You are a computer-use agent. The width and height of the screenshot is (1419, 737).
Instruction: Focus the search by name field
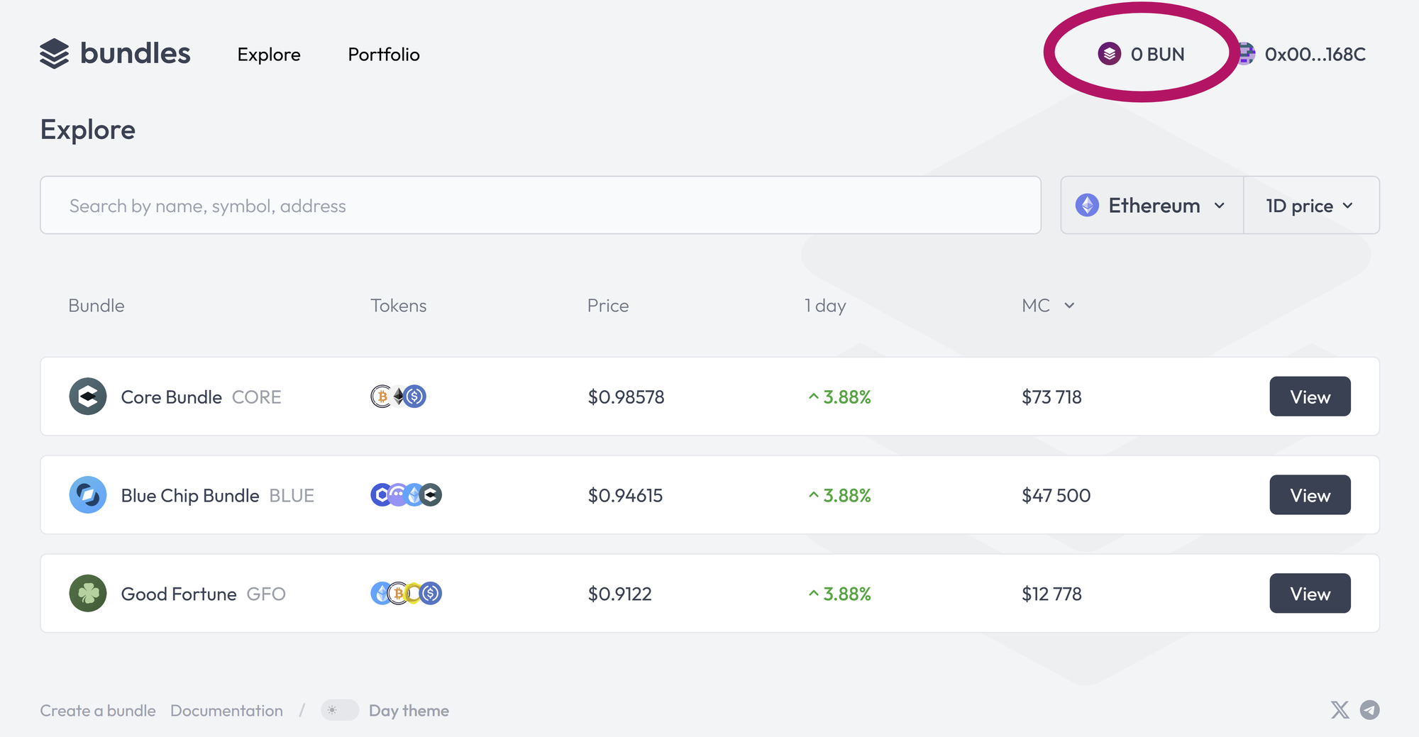coord(540,206)
